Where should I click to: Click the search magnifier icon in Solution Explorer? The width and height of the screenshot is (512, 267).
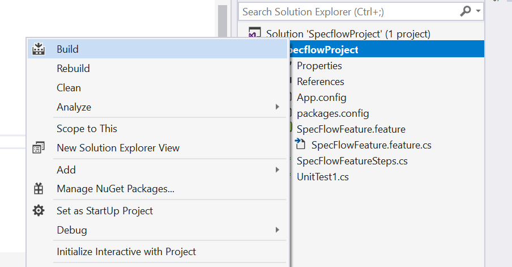[466, 11]
